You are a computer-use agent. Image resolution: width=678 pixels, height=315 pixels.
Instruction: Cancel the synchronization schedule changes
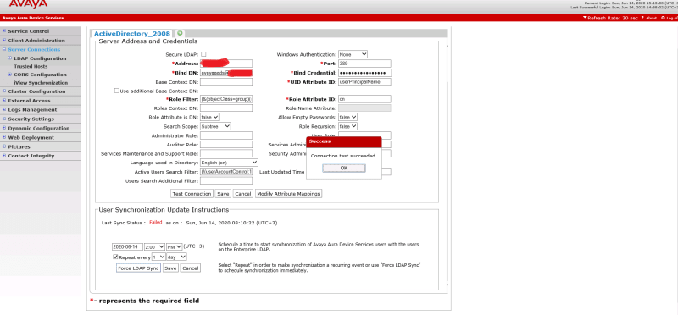[190, 268]
